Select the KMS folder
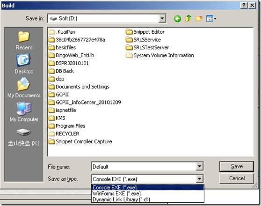This screenshot has width=261, height=206. pos(57,118)
